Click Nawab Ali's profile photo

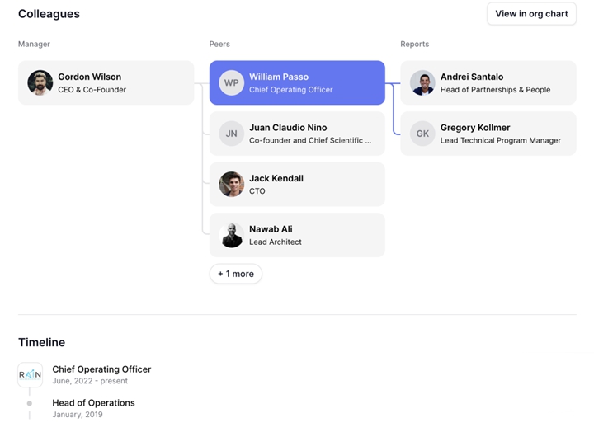click(232, 235)
